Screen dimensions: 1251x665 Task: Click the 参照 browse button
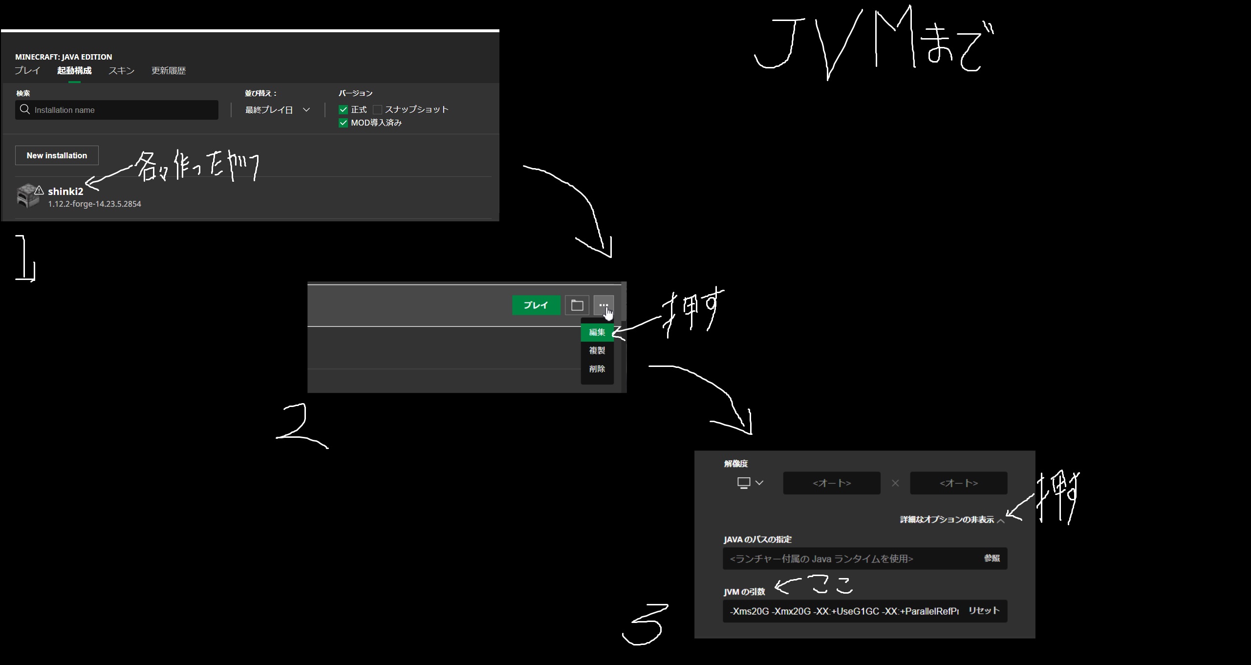coord(992,558)
